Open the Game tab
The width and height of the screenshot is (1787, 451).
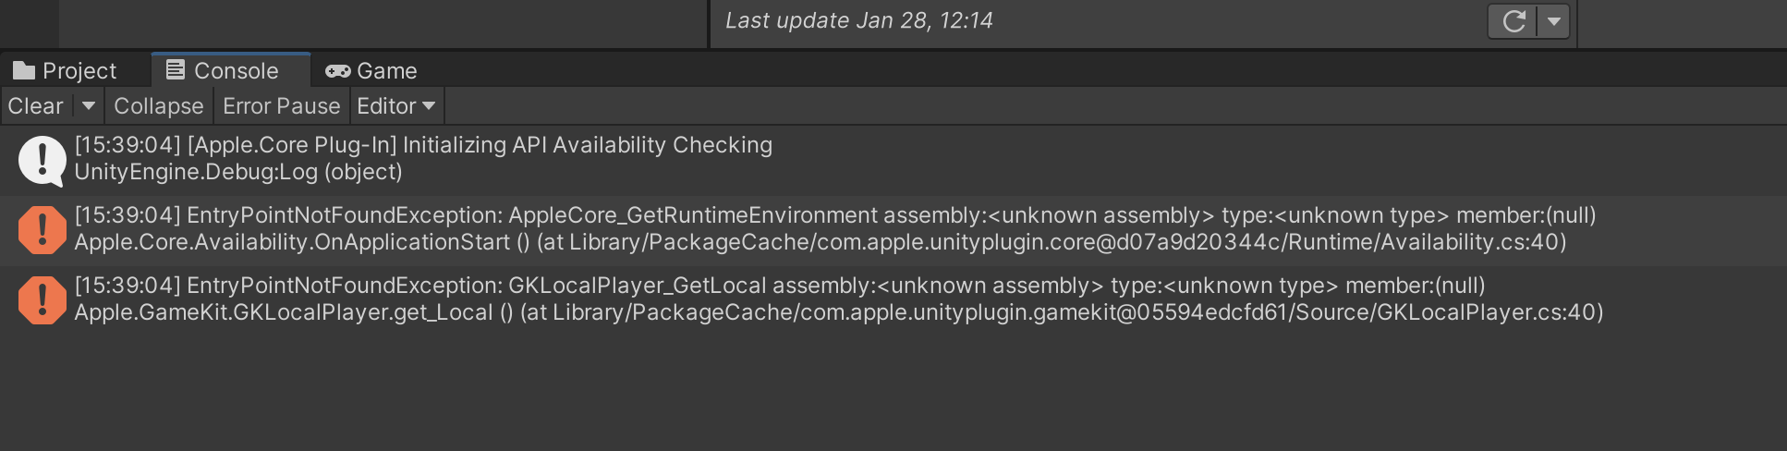[x=371, y=70]
